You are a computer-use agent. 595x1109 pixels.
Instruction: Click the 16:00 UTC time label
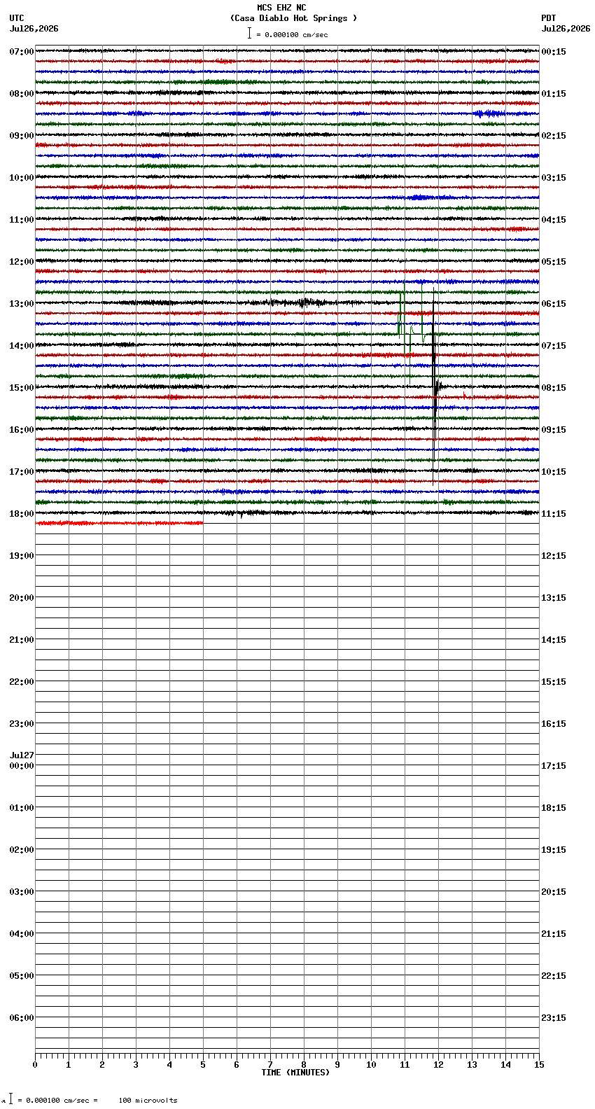coord(22,430)
